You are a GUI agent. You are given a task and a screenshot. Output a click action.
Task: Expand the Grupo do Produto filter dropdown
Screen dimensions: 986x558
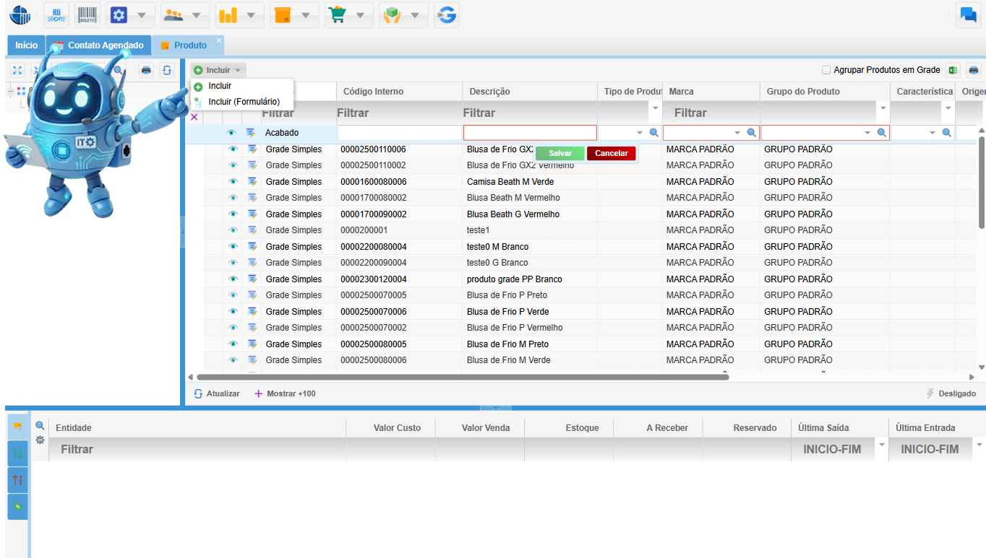[x=883, y=108]
